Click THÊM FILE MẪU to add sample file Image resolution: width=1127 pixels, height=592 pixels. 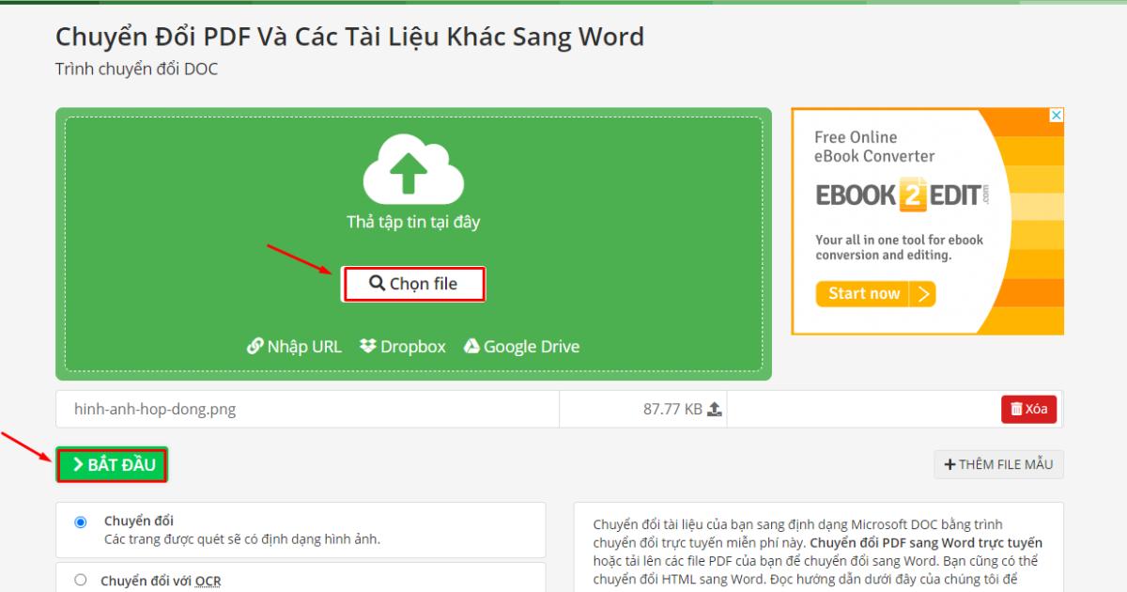998,463
